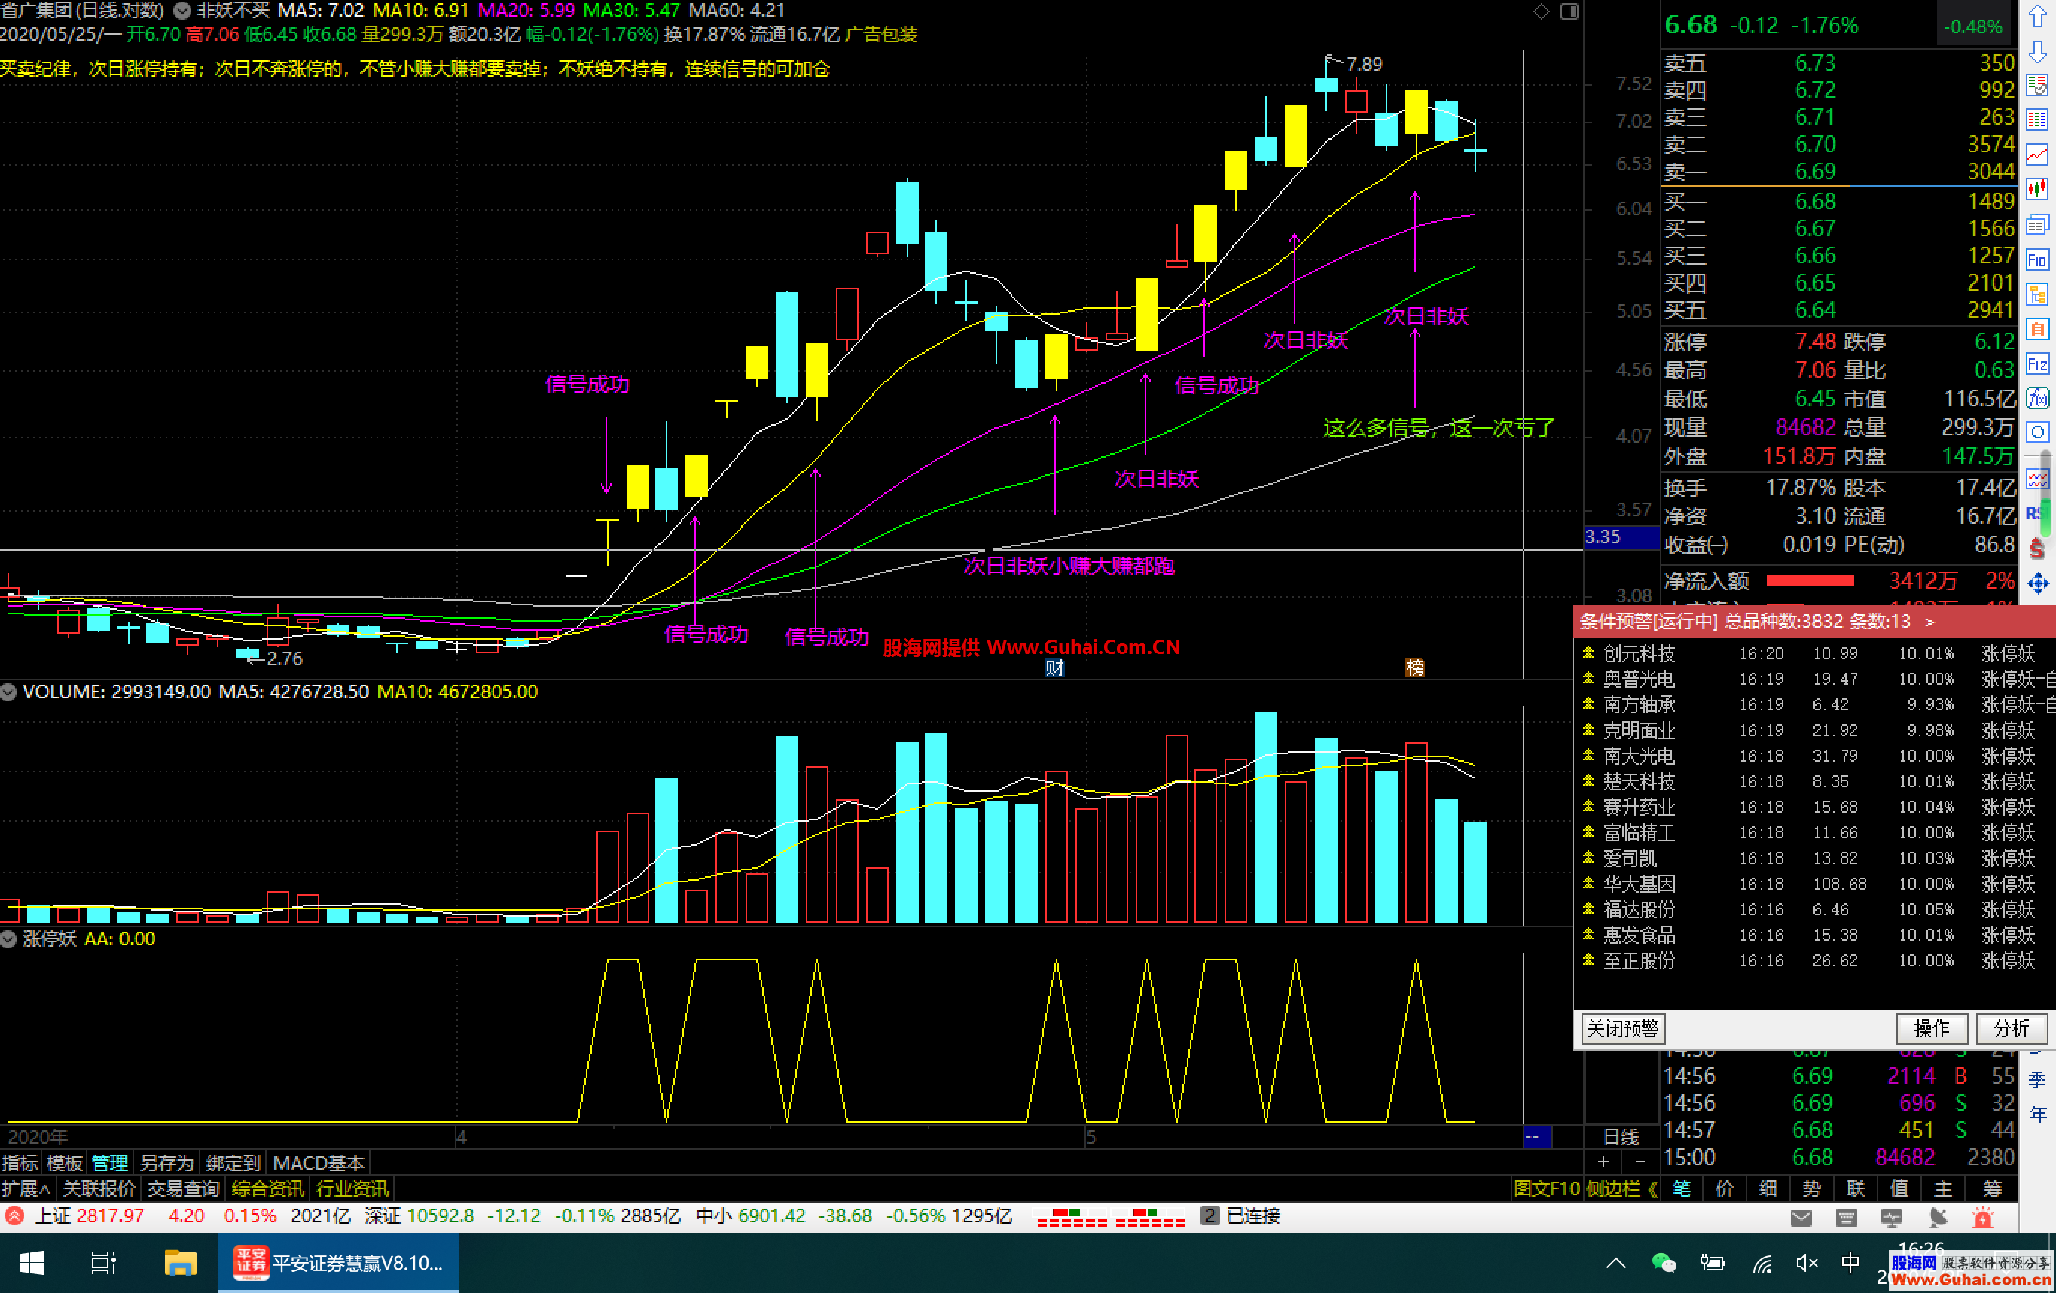Toggle the split panel icon at chart top
The image size is (2056, 1293).
click(x=1569, y=11)
